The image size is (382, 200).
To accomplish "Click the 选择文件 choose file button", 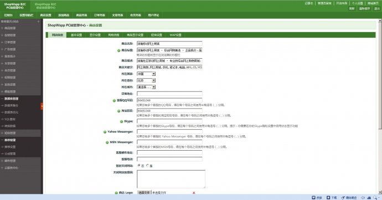I will pyautogui.click(x=144, y=193).
